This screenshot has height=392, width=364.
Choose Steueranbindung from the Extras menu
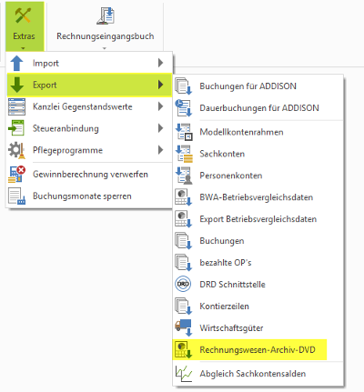[x=89, y=128]
